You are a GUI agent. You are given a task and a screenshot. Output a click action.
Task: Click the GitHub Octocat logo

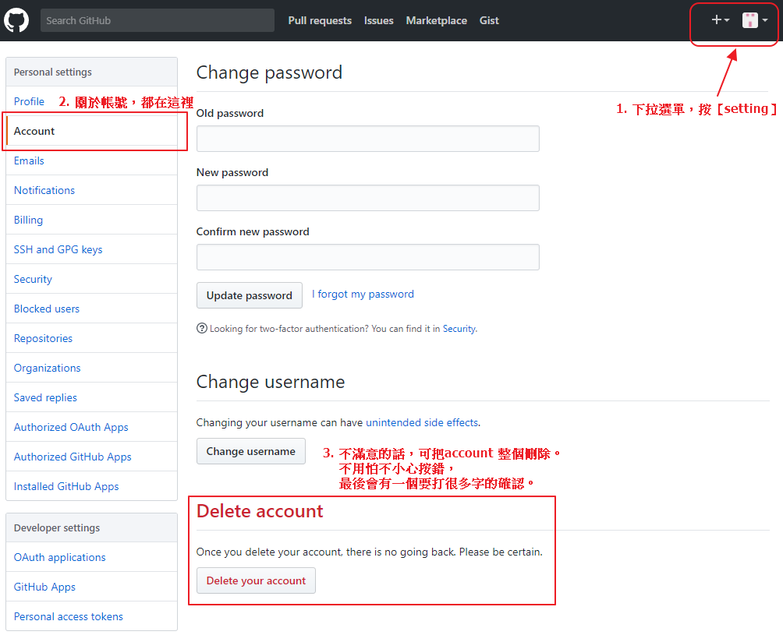tap(16, 19)
